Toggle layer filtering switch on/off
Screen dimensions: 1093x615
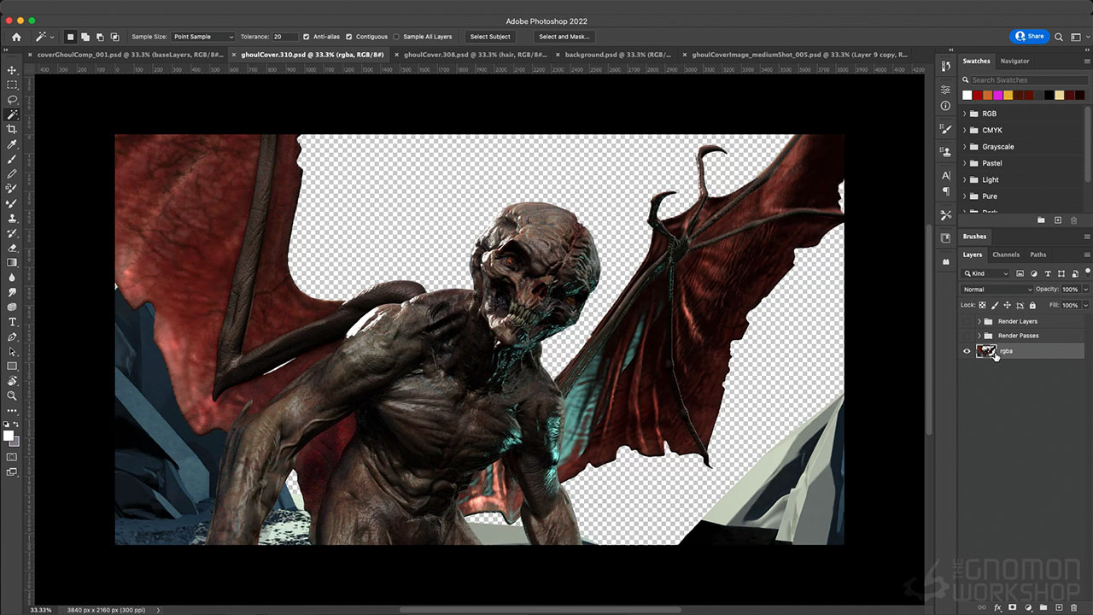click(x=1087, y=272)
